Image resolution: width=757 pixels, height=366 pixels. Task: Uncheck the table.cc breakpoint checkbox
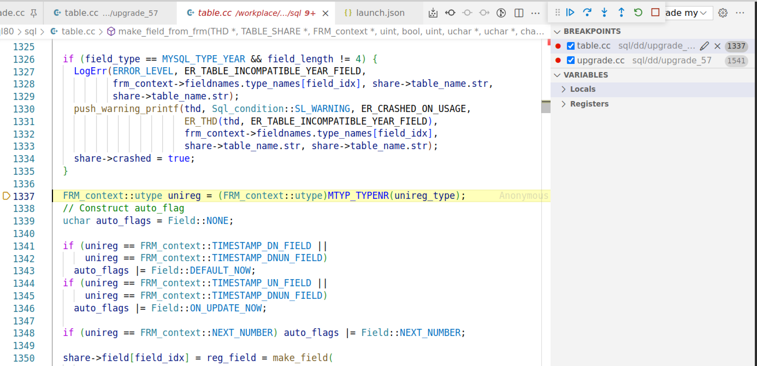pyautogui.click(x=570, y=46)
